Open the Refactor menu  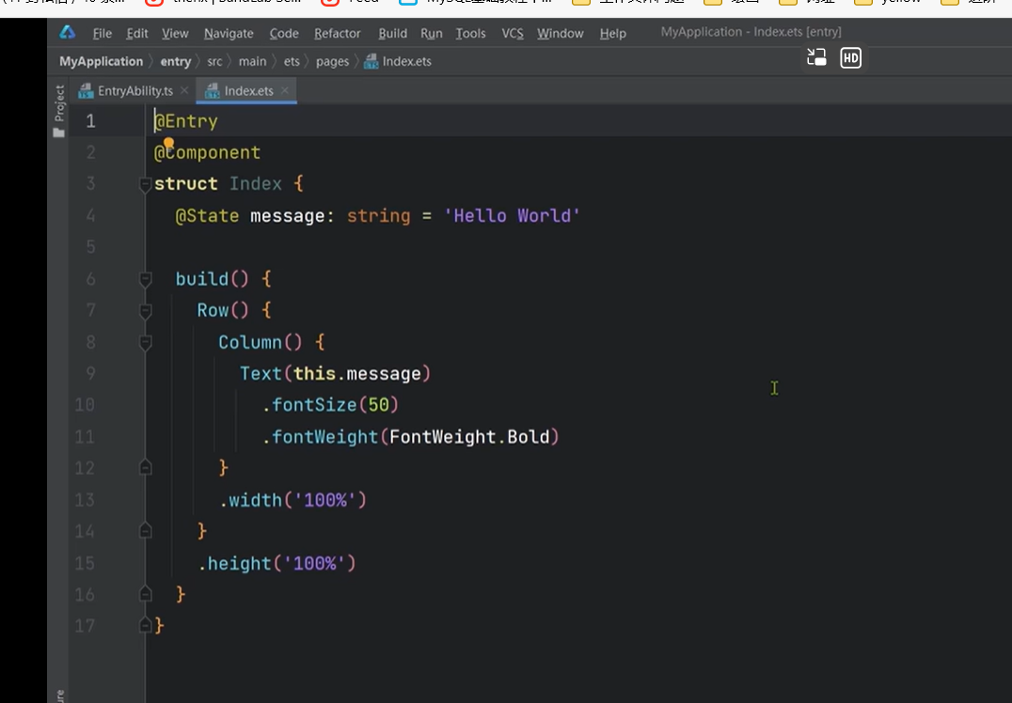click(x=337, y=33)
